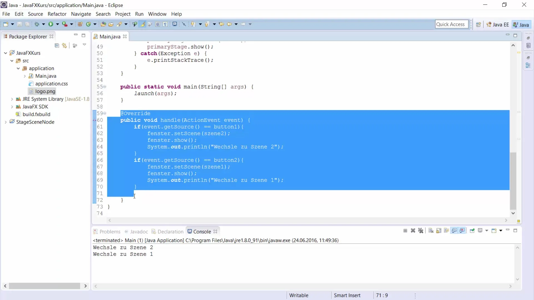The height and width of the screenshot is (300, 534).
Task: Click the Open Task folder icon
Action: coord(111,24)
